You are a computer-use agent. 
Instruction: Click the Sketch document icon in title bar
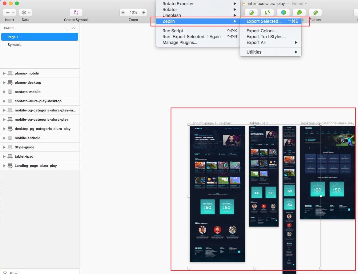pyautogui.click(x=244, y=3)
